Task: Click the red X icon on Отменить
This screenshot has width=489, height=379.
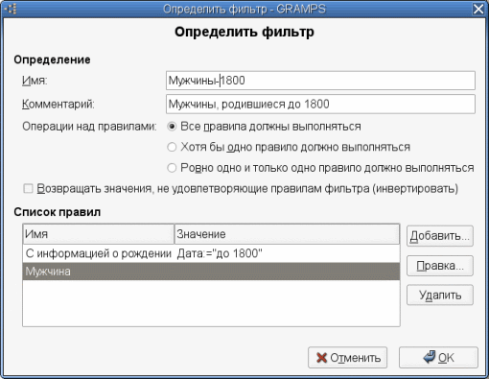Action: [321, 358]
